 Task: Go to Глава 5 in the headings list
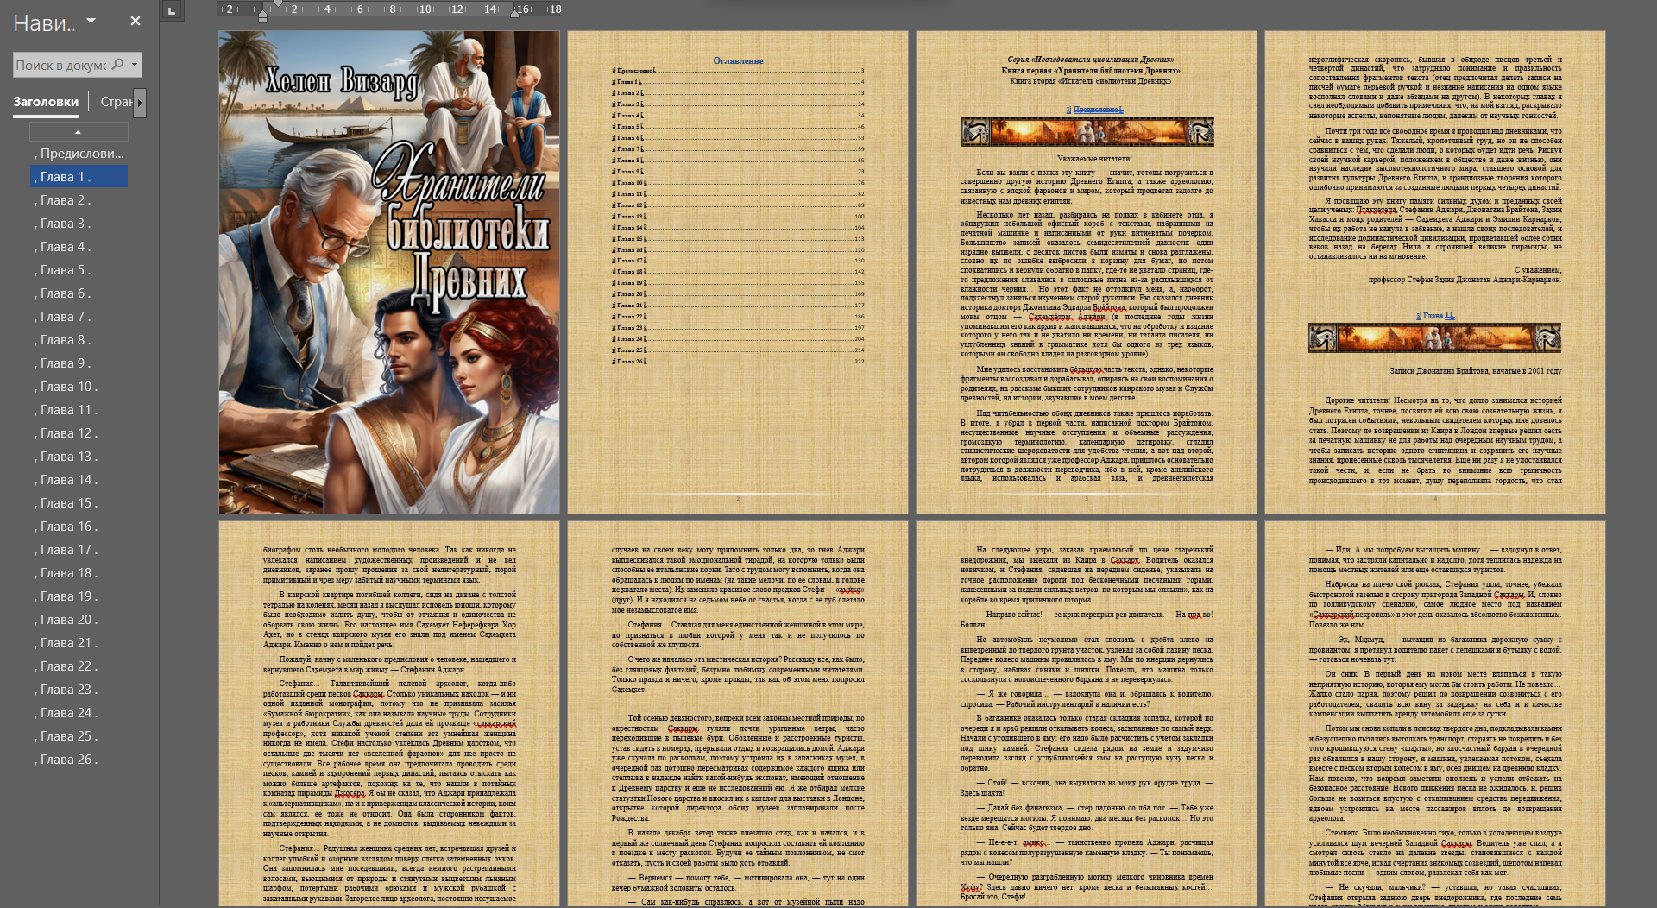click(x=66, y=270)
